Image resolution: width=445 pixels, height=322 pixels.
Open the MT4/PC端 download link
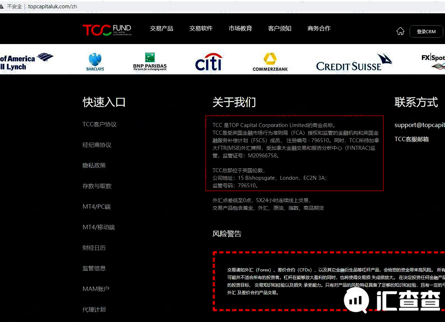96,206
